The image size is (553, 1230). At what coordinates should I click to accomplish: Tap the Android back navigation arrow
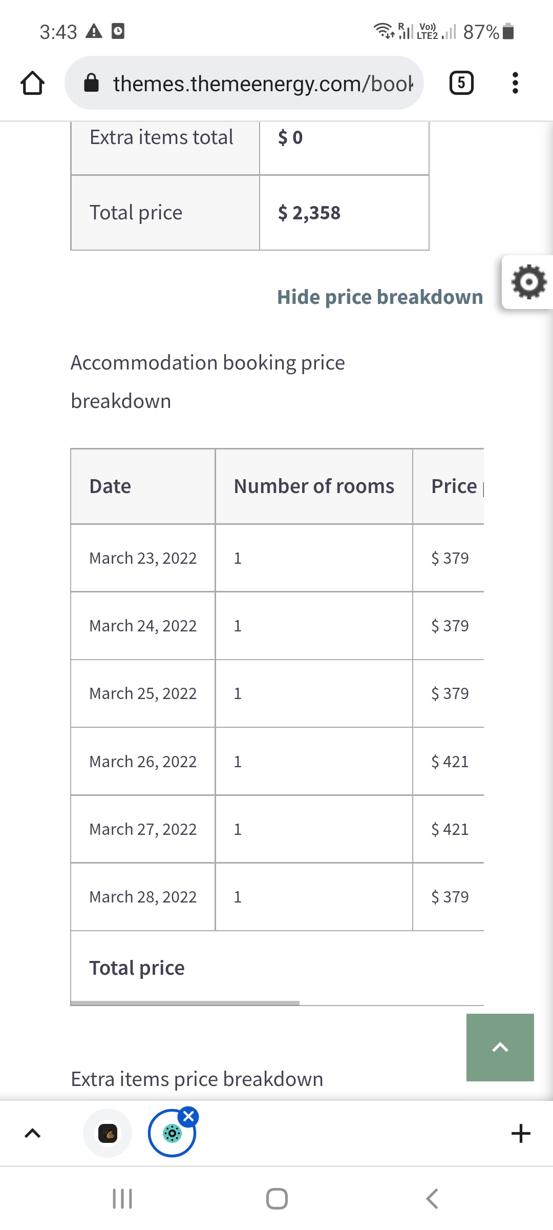(432, 1199)
